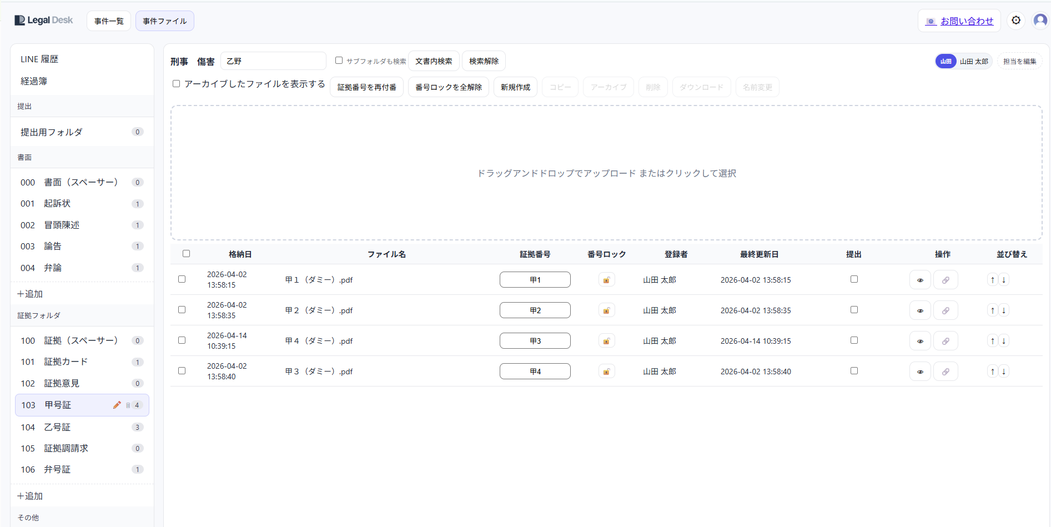Click お問い合わせ link
This screenshot has width=1051, height=527.
pyautogui.click(x=959, y=21)
